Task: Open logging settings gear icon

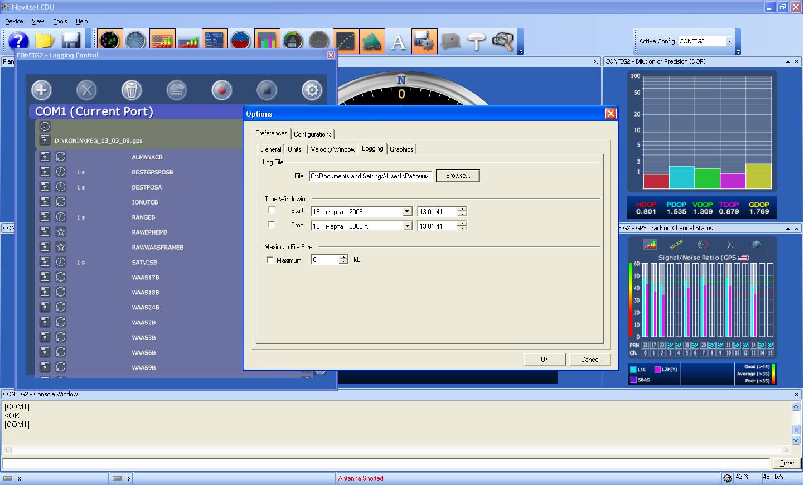Action: (x=312, y=90)
